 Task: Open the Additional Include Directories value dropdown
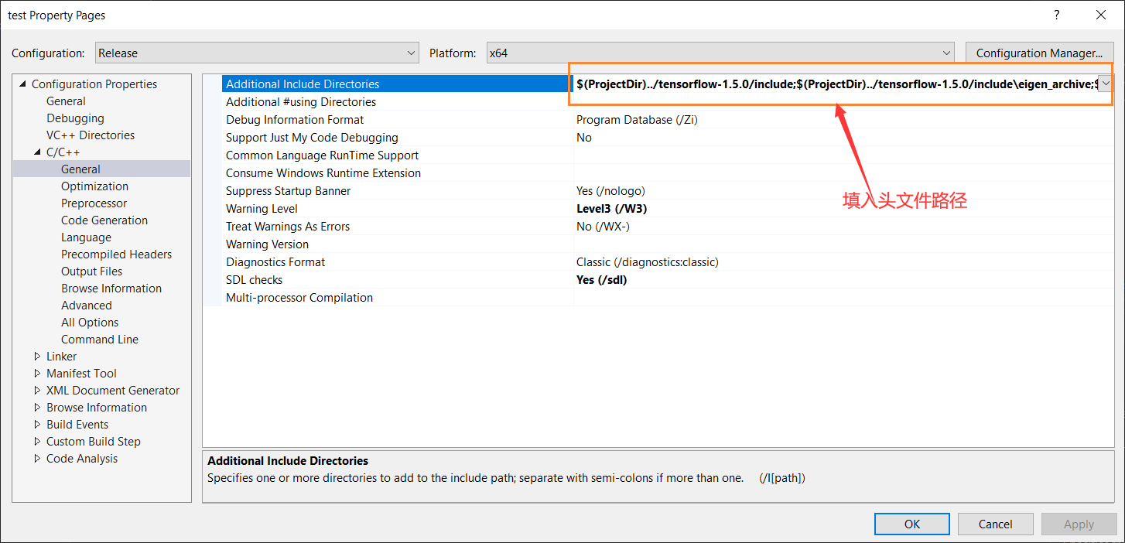(x=1105, y=84)
